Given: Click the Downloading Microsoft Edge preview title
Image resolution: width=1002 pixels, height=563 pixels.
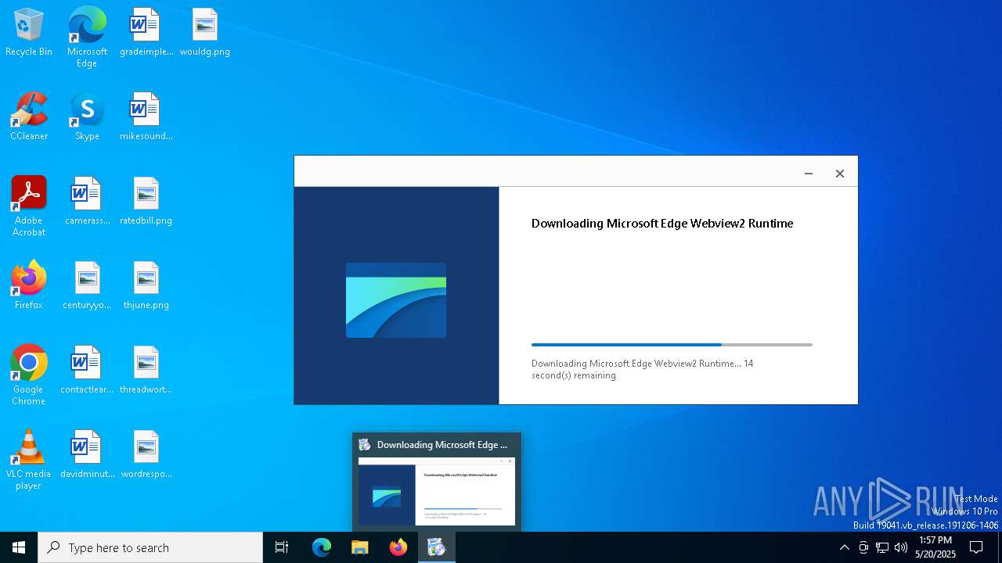Looking at the screenshot, I should point(442,445).
